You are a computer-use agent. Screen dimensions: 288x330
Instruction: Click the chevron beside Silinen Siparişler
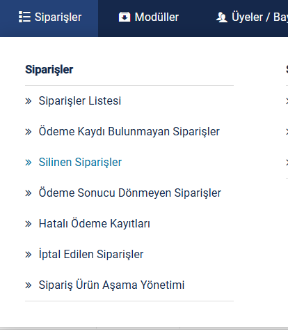coord(29,163)
